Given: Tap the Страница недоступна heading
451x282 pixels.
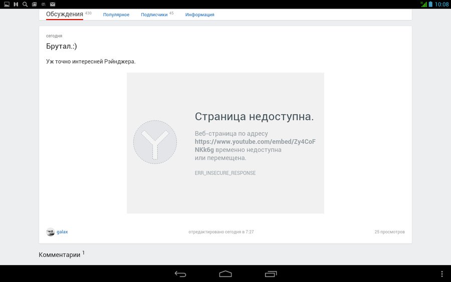Looking at the screenshot, I should pos(254,116).
